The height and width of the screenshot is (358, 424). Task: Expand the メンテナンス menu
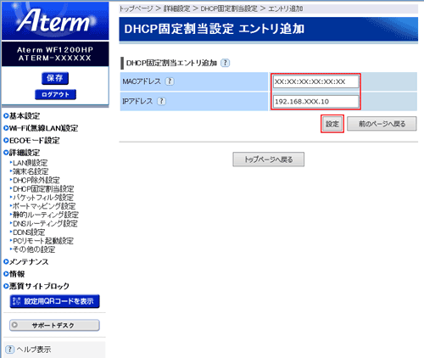pos(26,262)
